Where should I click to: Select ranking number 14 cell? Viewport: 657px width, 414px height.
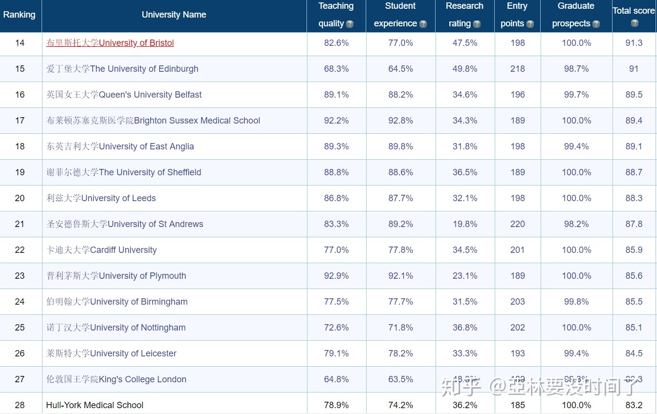tap(20, 43)
